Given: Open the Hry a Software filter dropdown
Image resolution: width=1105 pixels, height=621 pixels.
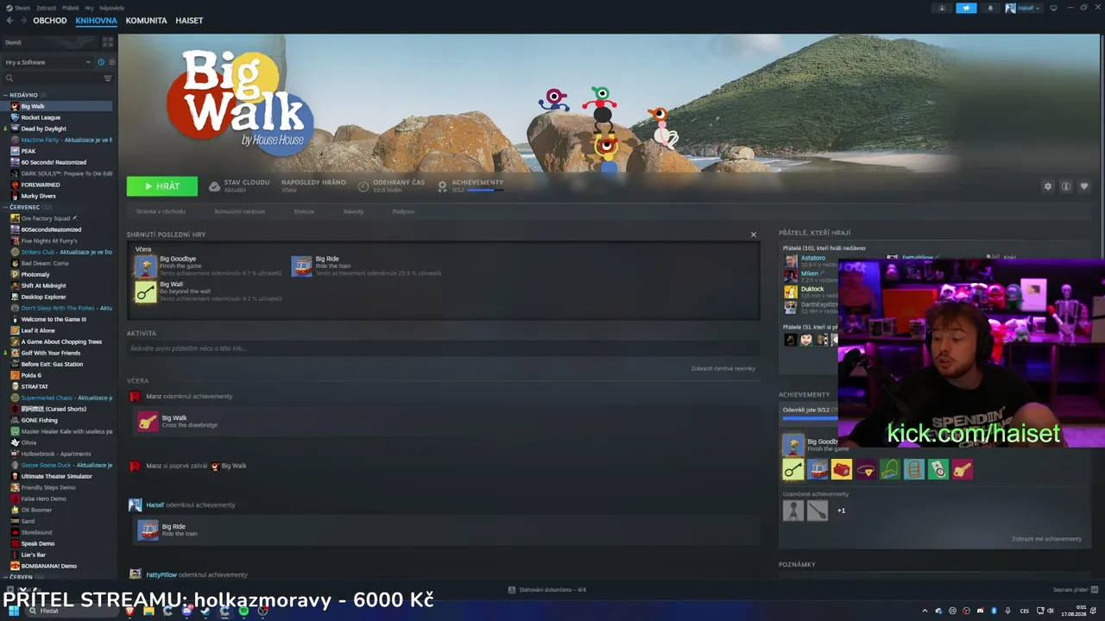Looking at the screenshot, I should 47,62.
